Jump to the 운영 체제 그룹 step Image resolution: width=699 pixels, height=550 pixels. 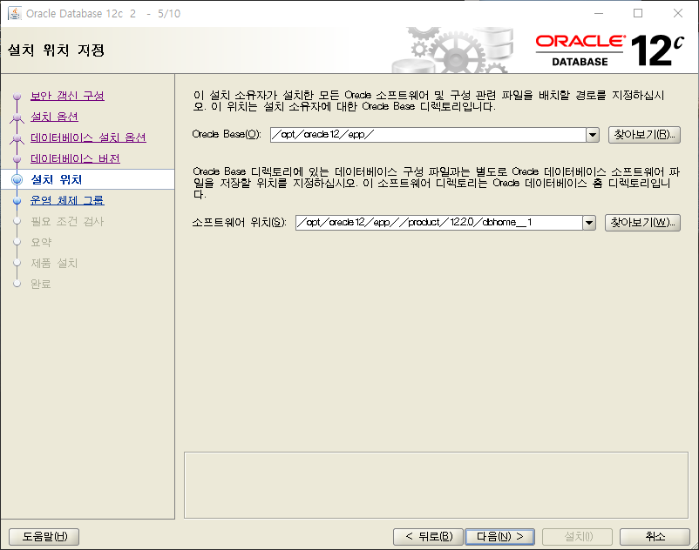click(x=67, y=200)
